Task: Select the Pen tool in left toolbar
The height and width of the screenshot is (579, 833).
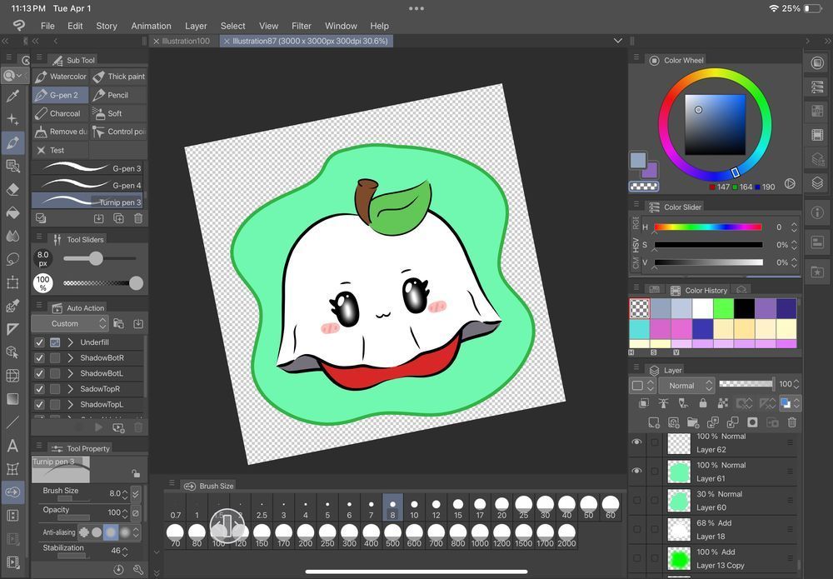Action: 12,143
